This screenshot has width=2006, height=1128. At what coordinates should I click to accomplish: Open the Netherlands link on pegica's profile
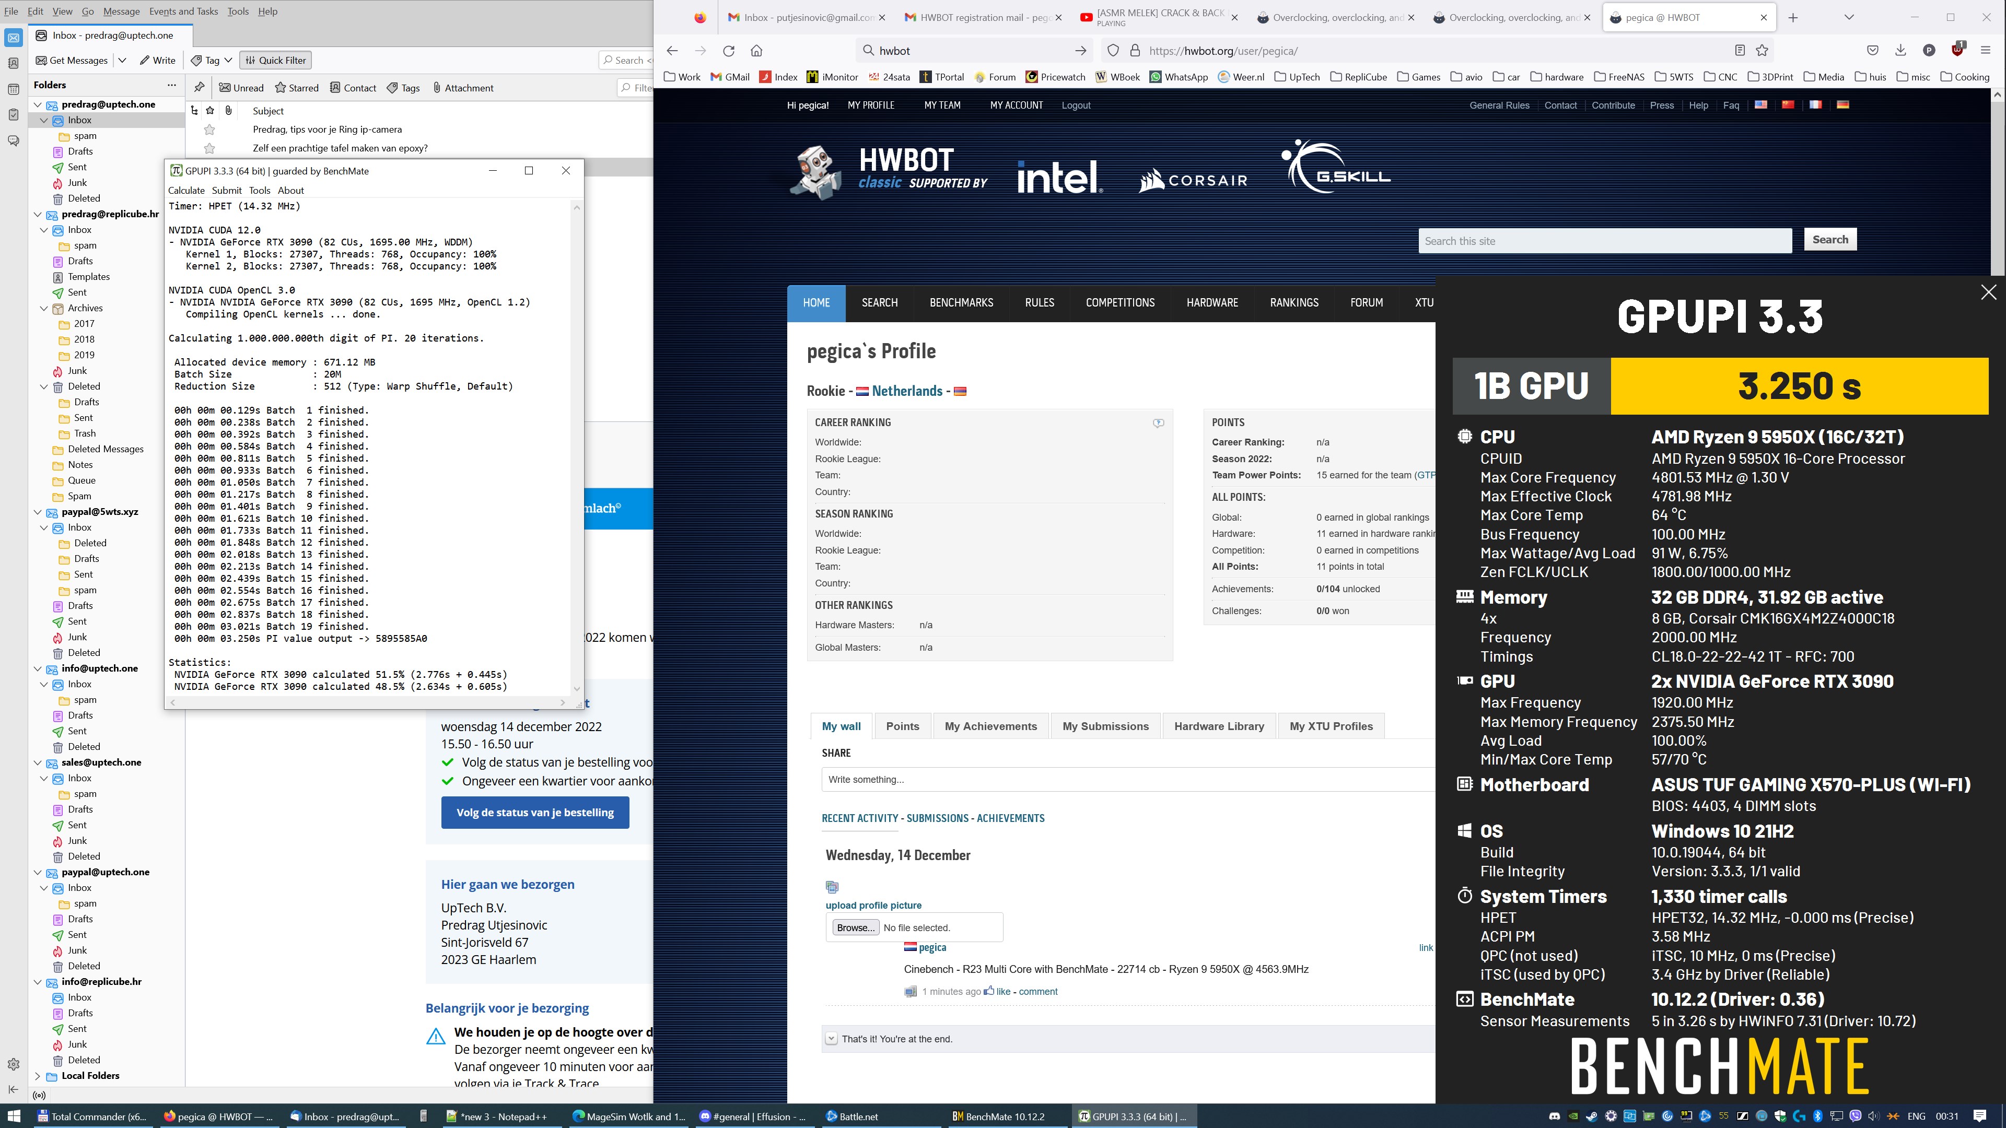tap(907, 391)
